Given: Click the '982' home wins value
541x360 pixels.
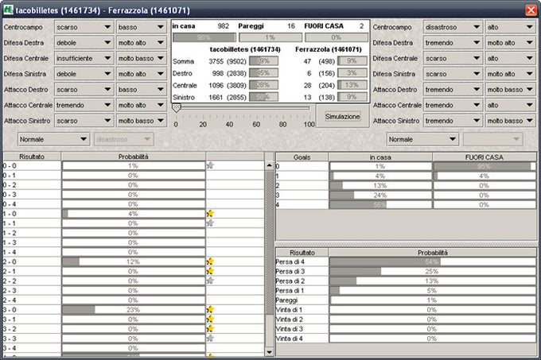Looking at the screenshot, I should (224, 26).
